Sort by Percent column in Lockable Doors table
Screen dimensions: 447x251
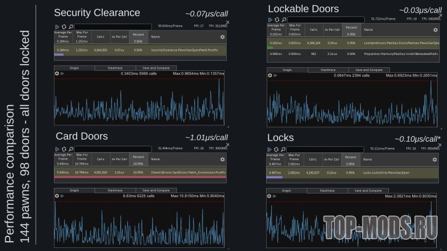tap(351, 30)
